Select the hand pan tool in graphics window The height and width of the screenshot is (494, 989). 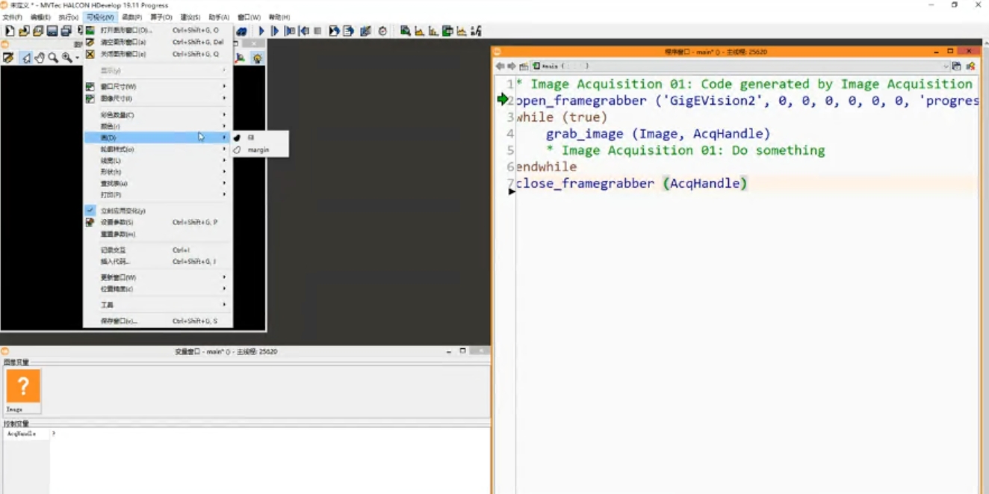40,58
